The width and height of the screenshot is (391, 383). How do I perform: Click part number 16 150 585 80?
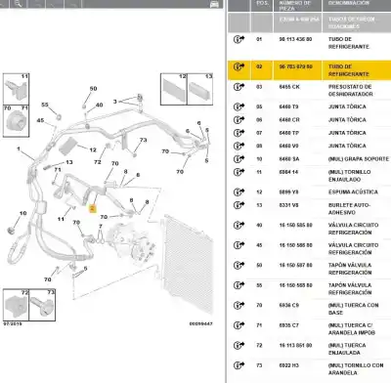[x=295, y=225]
